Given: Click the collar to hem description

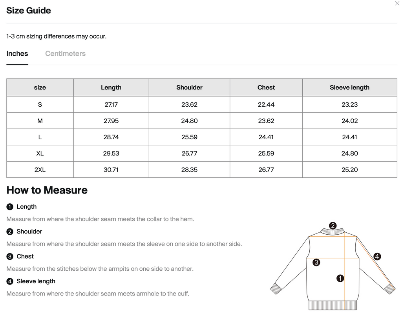Looking at the screenshot, I should pyautogui.click(x=100, y=219).
